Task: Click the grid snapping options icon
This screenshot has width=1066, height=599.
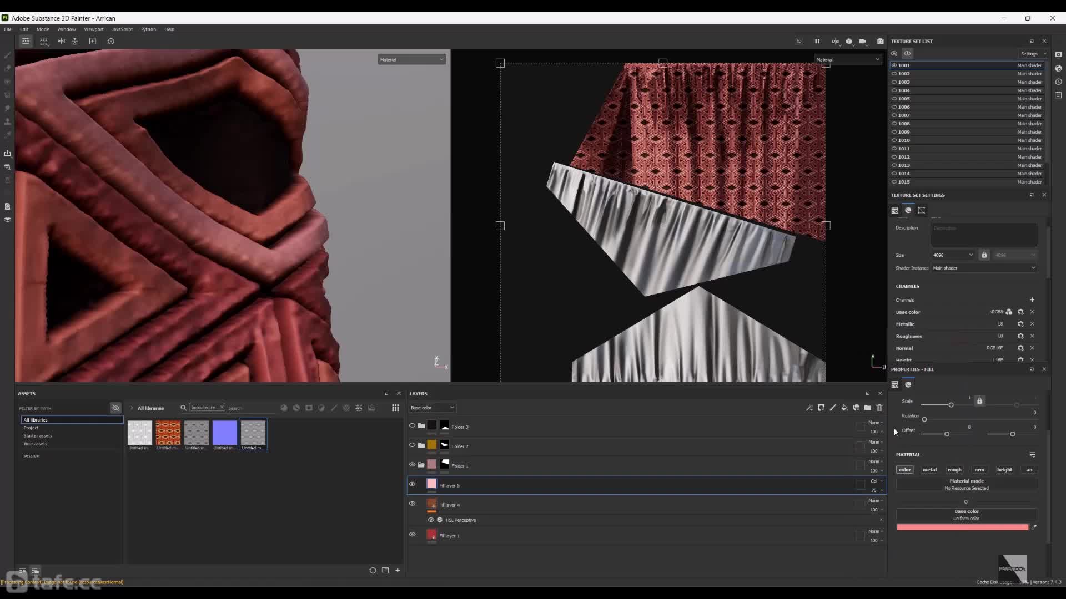Action: click(x=44, y=41)
